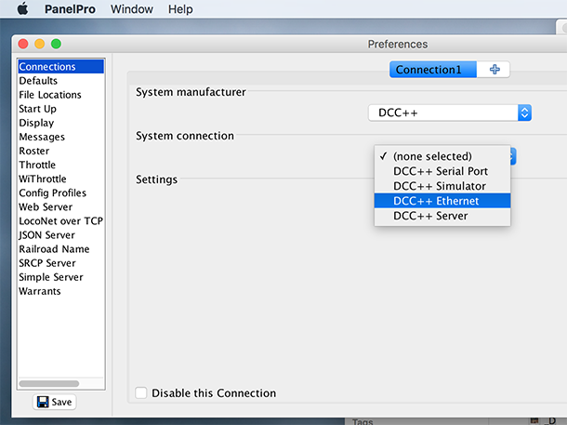Image resolution: width=567 pixels, height=425 pixels.
Task: Select WiThrottle in the sidebar list
Action: [x=60, y=179]
